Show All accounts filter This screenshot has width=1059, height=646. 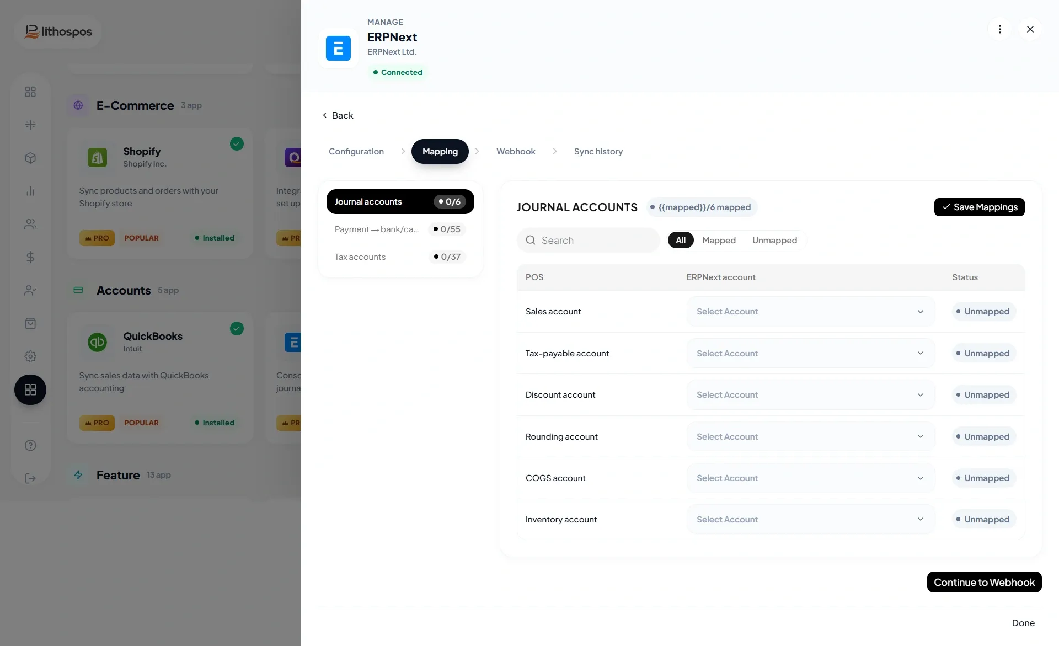pos(681,241)
